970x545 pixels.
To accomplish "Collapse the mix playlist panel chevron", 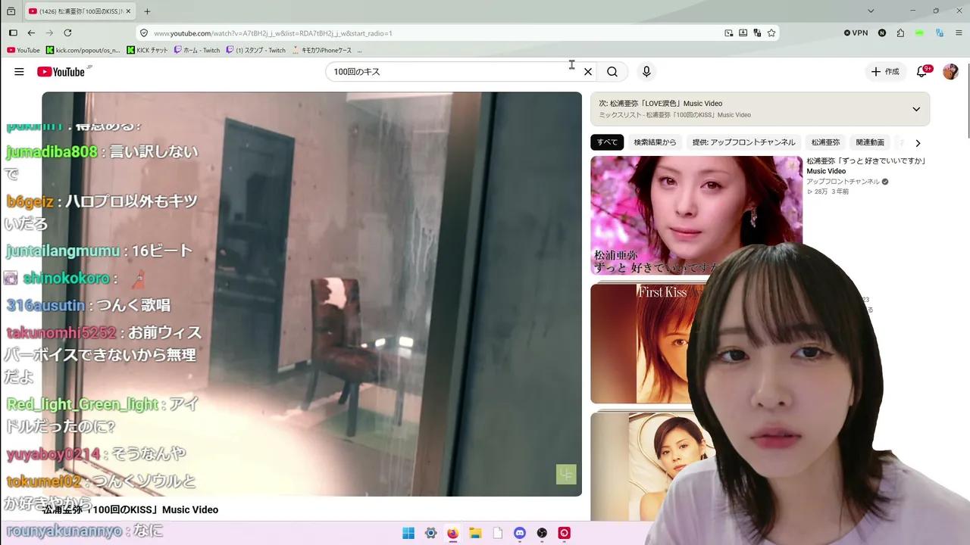I will 916,109.
